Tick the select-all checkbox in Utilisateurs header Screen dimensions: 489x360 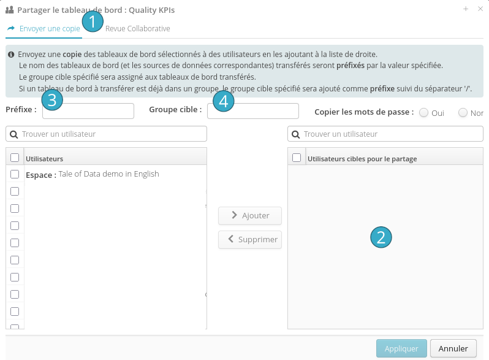(x=15, y=158)
